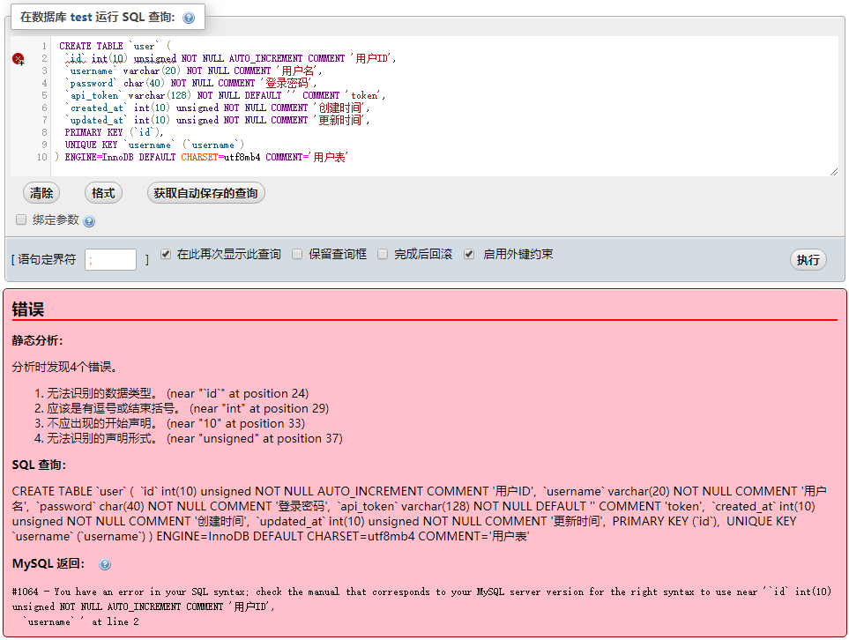The height and width of the screenshot is (640, 849).
Task: Click `updated_at` column on line 7
Action: click(96, 120)
